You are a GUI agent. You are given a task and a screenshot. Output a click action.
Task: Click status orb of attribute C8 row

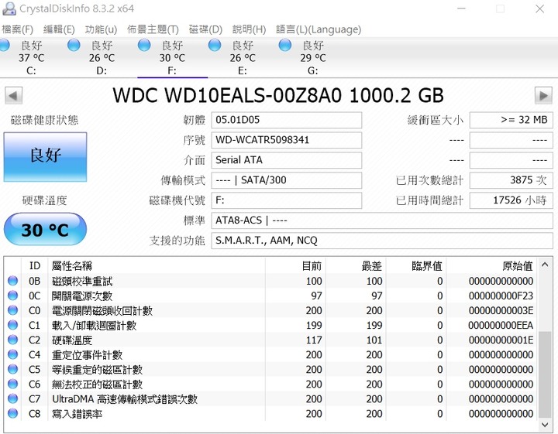click(x=13, y=413)
